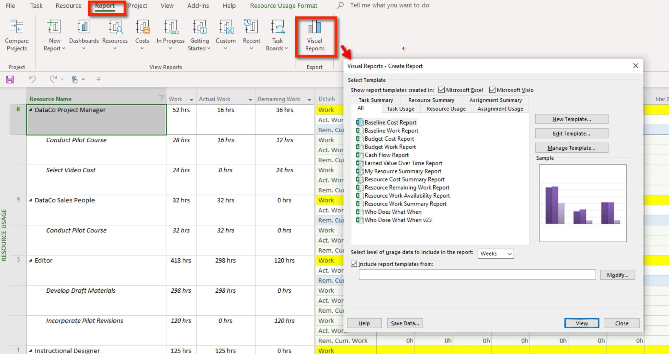Viewport: 669px width, 354px height.
Task: Switch to the Assignment Usage tab
Action: [500, 109]
